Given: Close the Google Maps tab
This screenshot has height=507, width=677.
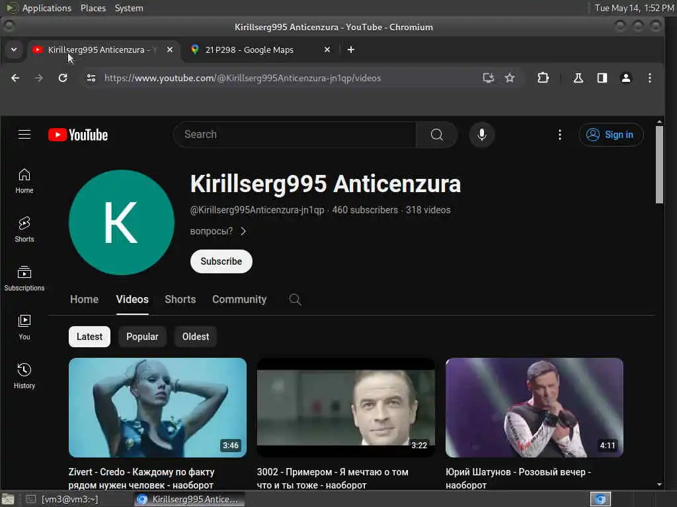Looking at the screenshot, I should tap(327, 50).
